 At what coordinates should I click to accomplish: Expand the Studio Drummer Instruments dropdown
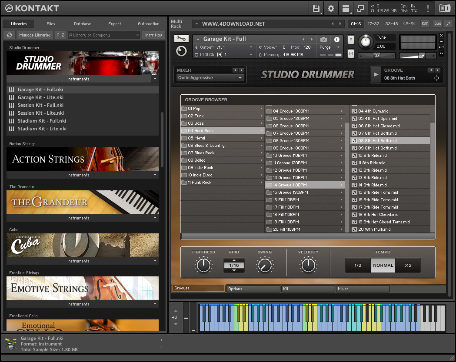coord(155,79)
